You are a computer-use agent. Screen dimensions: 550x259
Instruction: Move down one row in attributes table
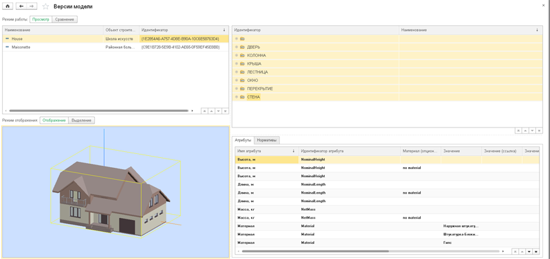[529, 251]
